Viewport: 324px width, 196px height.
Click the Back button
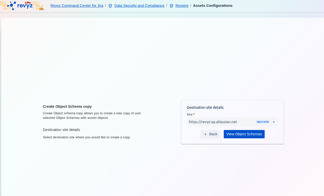210,134
